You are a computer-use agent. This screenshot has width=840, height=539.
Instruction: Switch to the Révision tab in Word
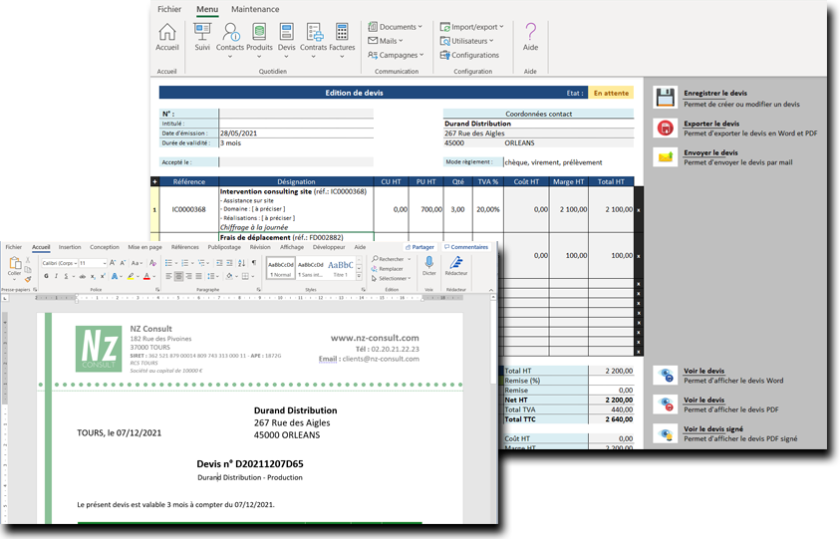tap(260, 247)
